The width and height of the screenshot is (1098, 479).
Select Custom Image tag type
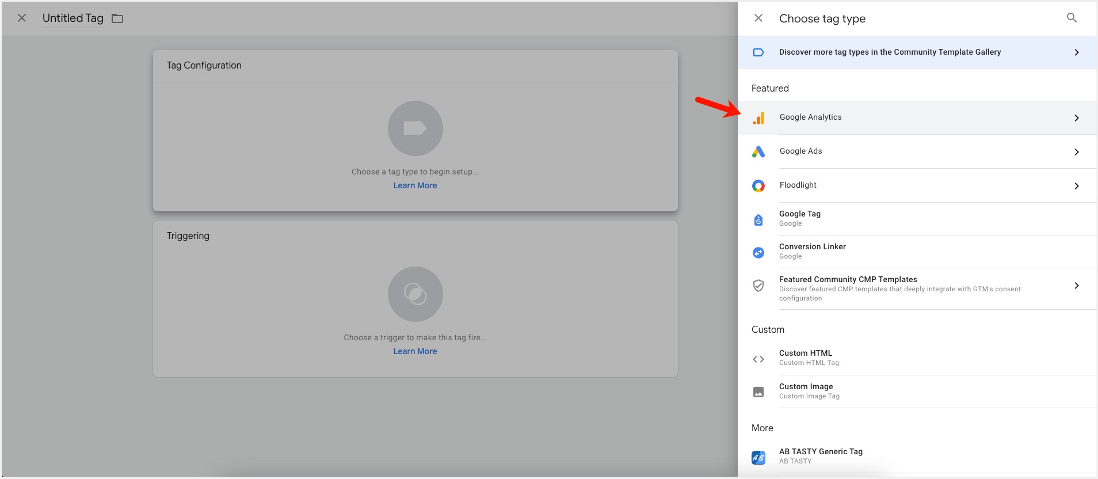point(917,391)
